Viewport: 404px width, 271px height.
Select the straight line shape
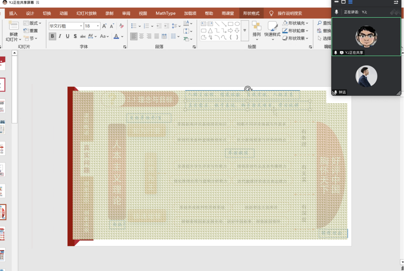(217, 24)
